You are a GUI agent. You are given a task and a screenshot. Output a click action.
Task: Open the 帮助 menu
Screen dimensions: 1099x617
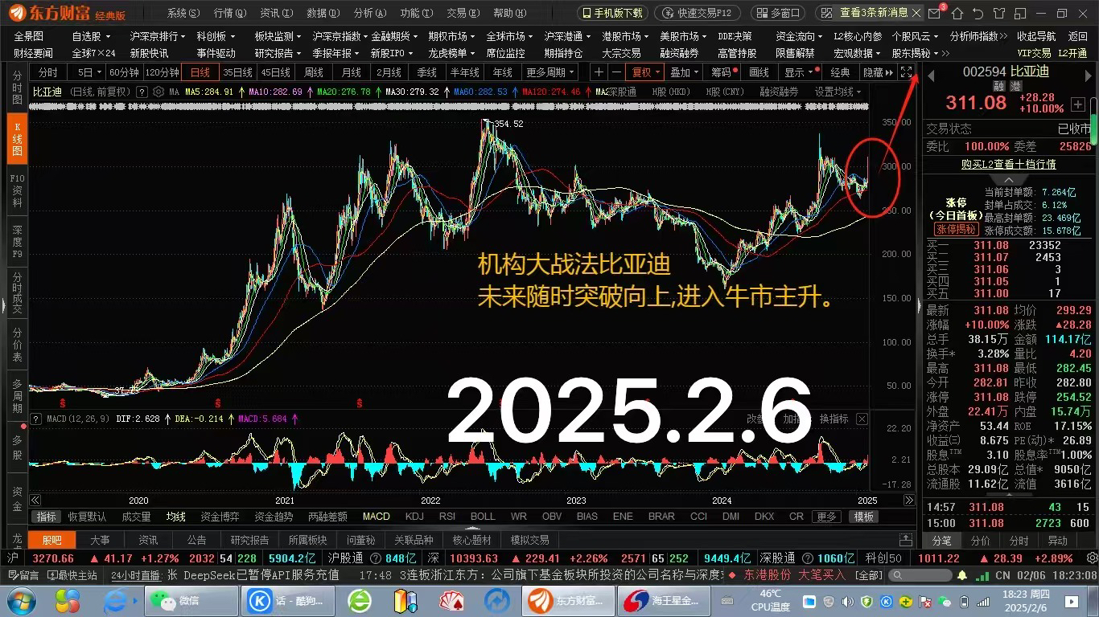pos(508,14)
